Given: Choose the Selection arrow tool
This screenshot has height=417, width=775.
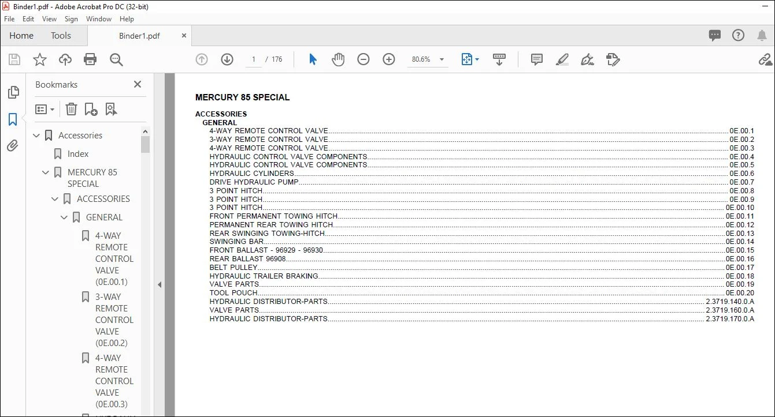Looking at the screenshot, I should (313, 59).
